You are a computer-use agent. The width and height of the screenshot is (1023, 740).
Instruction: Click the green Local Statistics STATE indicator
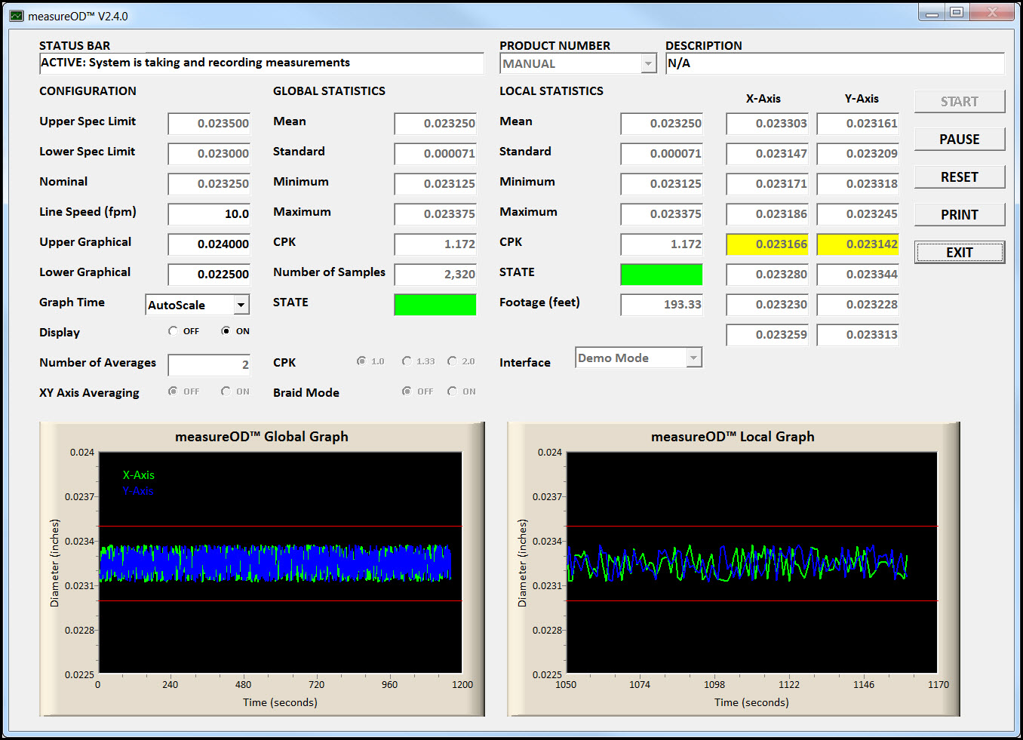pyautogui.click(x=662, y=275)
